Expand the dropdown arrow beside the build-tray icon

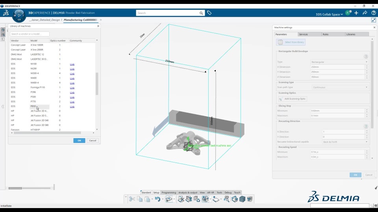(x=221, y=199)
